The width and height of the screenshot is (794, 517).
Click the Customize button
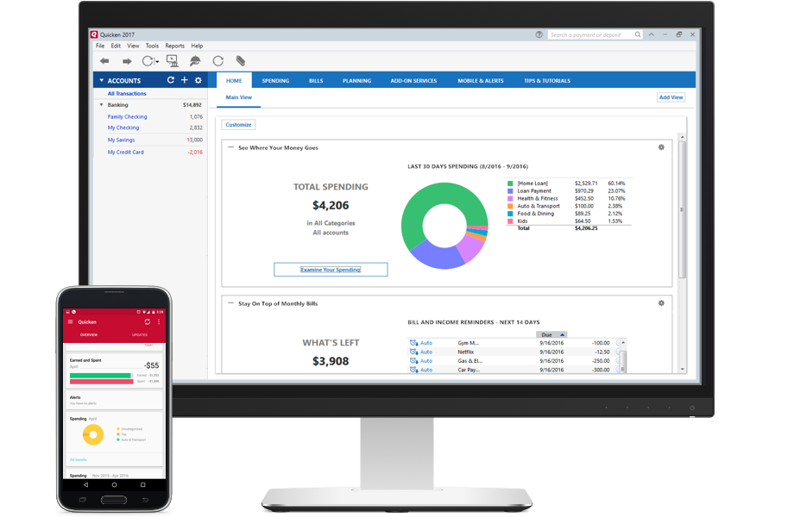(238, 124)
